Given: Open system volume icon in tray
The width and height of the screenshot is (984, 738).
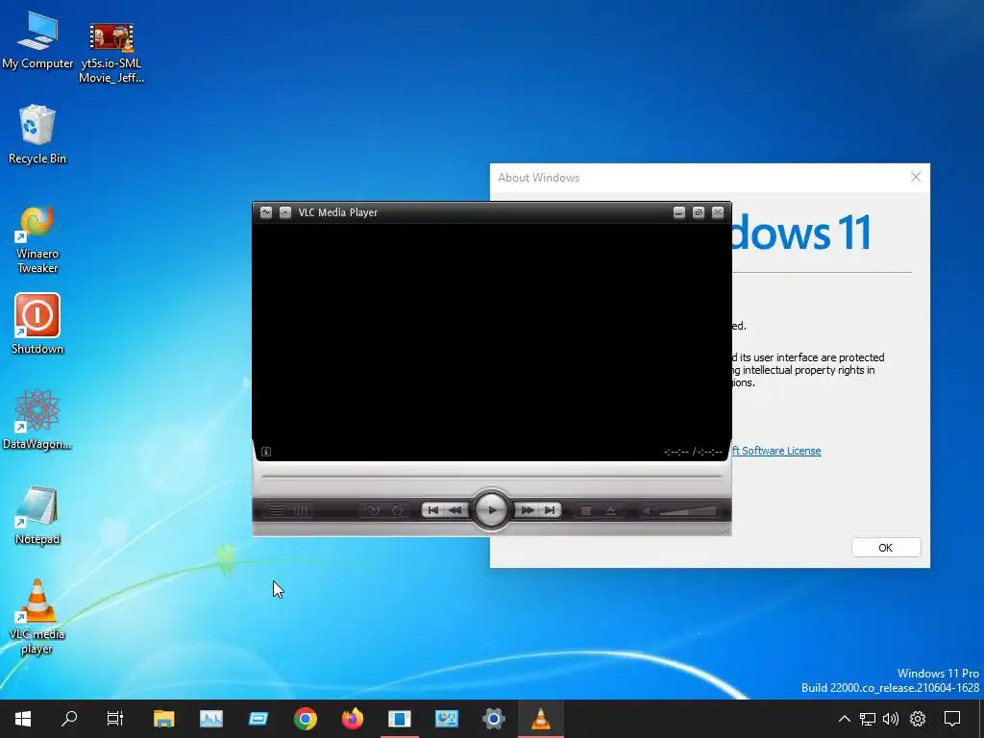Looking at the screenshot, I should tap(891, 719).
